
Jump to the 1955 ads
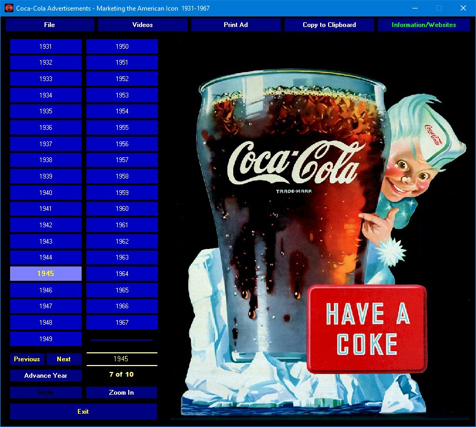(x=122, y=128)
